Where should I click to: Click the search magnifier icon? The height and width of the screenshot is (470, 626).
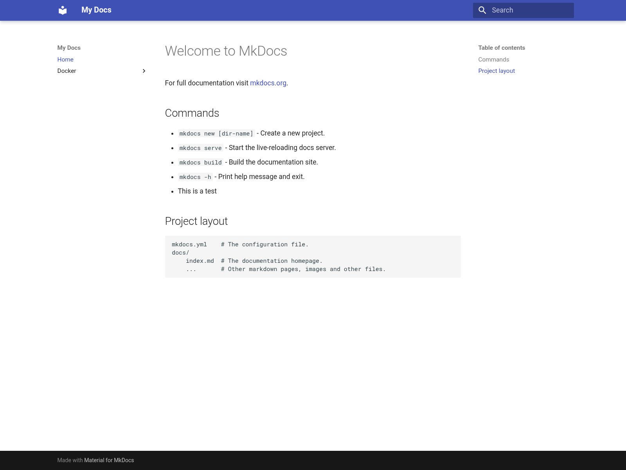[x=482, y=10]
